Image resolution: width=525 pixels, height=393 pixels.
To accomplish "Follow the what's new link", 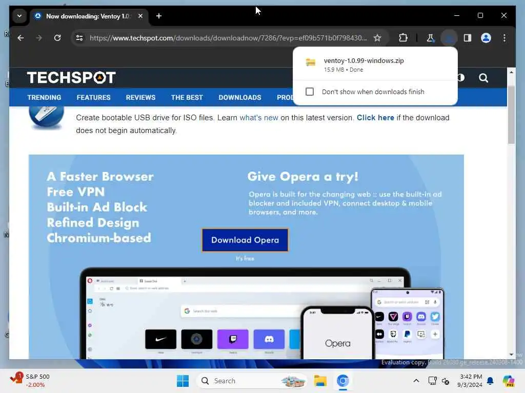I will (259, 118).
